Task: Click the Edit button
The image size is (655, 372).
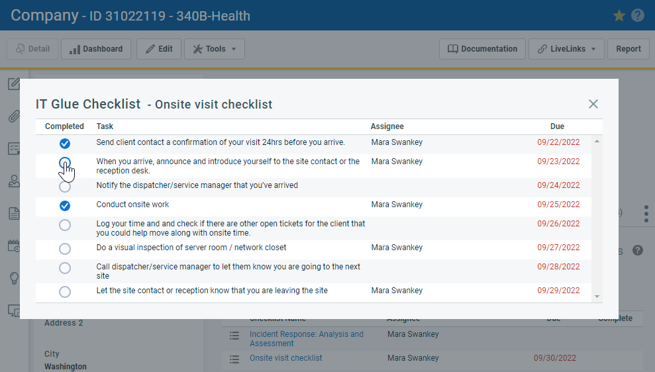Action: click(159, 49)
